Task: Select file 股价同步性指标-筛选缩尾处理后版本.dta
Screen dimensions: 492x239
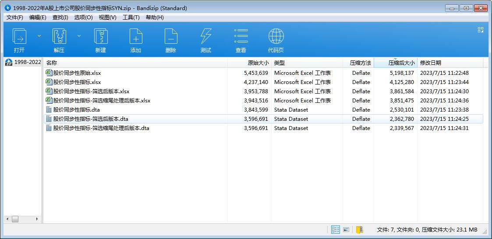Action: click(101, 128)
